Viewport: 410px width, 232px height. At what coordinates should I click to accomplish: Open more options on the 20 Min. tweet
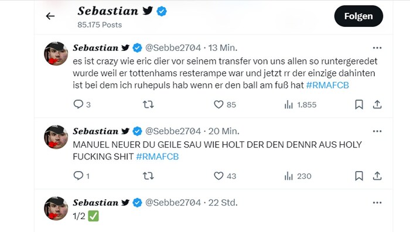377,131
